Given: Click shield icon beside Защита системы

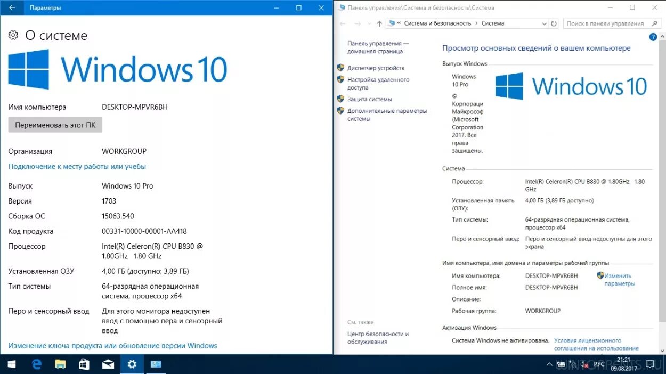Looking at the screenshot, I should tap(340, 99).
